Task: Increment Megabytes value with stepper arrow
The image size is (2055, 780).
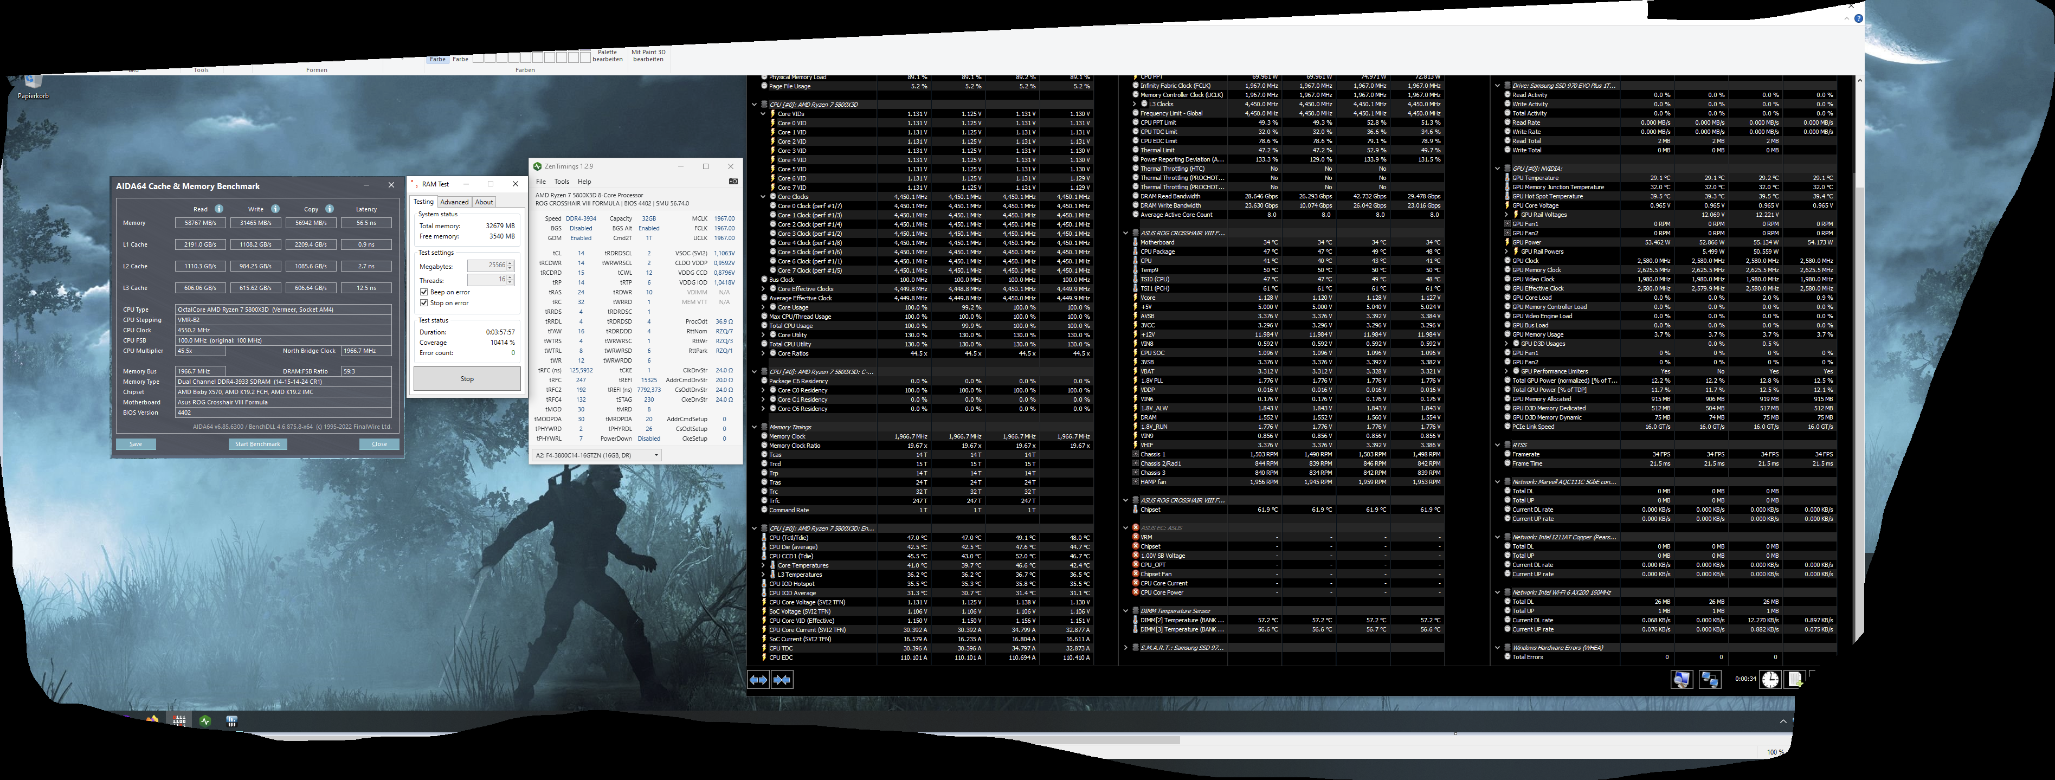Action: (511, 263)
